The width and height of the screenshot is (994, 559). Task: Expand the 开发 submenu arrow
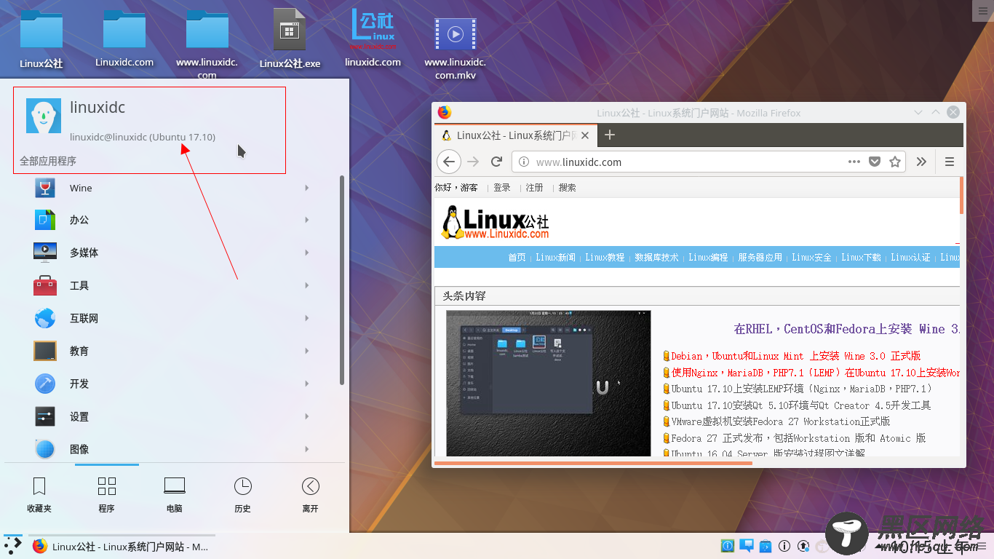pyautogui.click(x=307, y=384)
